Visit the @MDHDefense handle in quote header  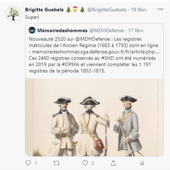(107, 30)
